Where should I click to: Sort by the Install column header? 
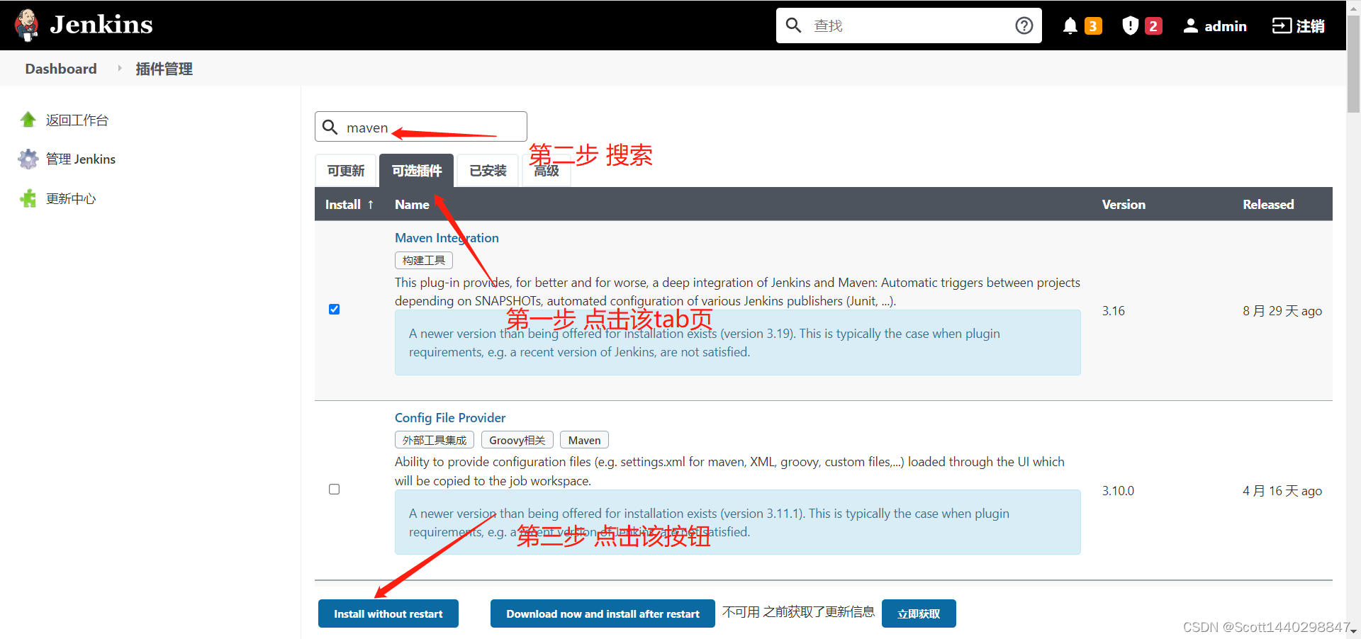click(349, 205)
